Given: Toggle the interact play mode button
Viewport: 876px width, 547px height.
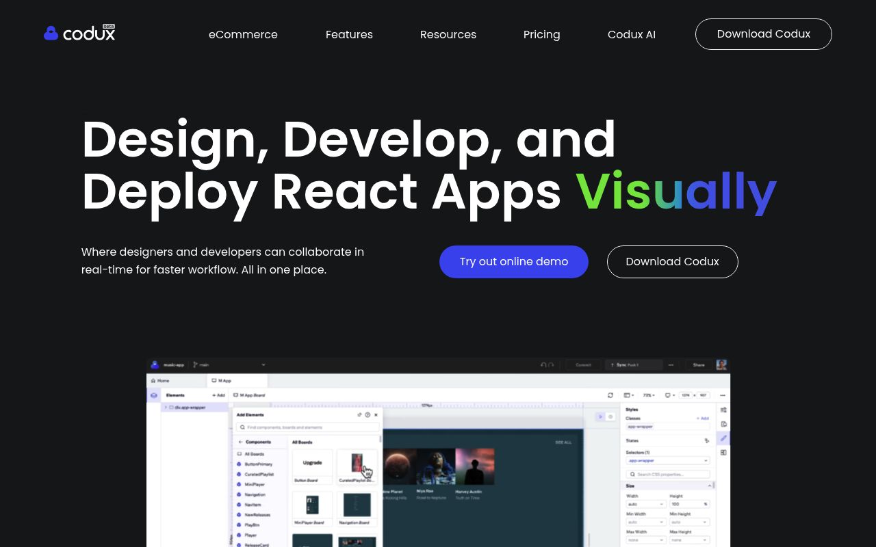Looking at the screenshot, I should 601,416.
